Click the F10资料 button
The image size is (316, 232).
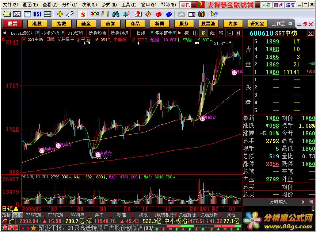coord(76,33)
